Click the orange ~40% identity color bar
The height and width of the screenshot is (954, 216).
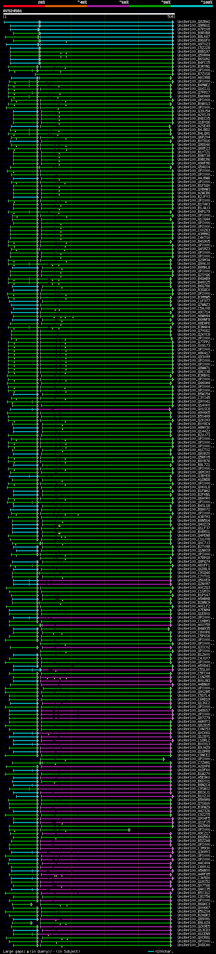pyautogui.click(x=66, y=6)
